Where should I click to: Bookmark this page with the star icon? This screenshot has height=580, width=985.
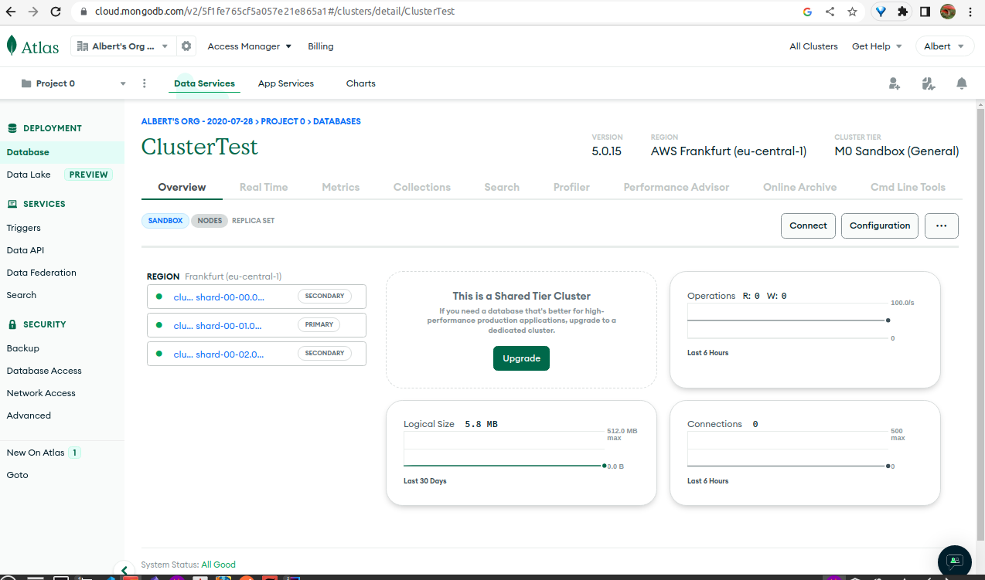point(852,12)
